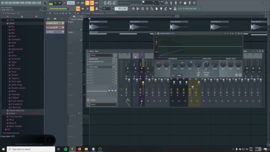Click the undo history circular arrow icon

coord(166,3)
